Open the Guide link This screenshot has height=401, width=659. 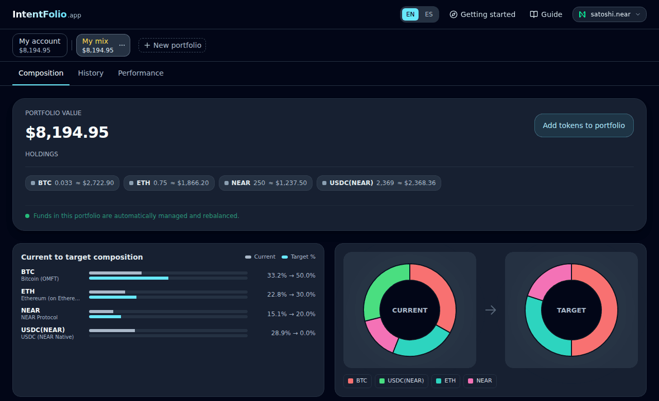546,14
